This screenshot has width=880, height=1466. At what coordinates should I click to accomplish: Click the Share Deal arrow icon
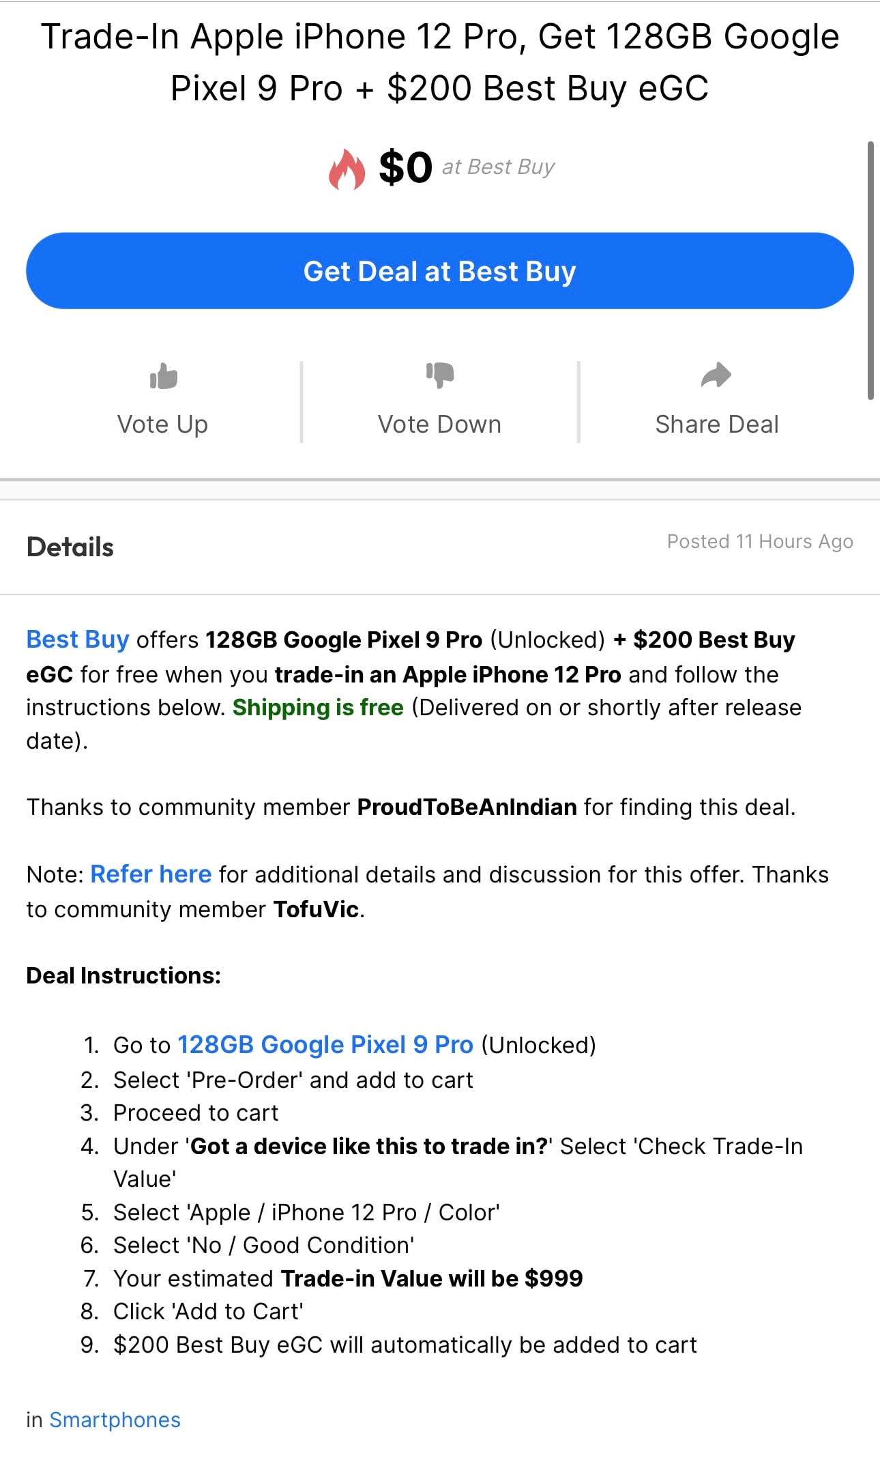pos(716,375)
